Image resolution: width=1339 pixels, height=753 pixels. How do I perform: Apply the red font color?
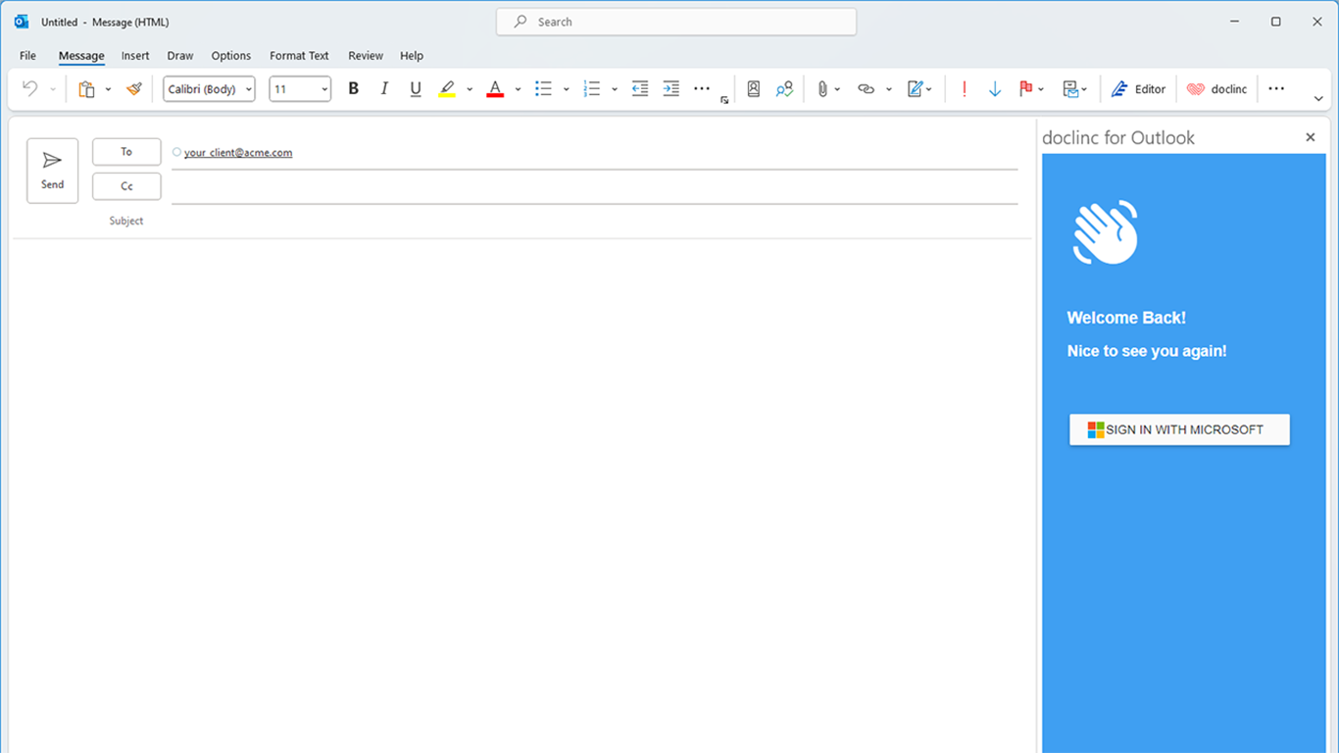point(495,89)
